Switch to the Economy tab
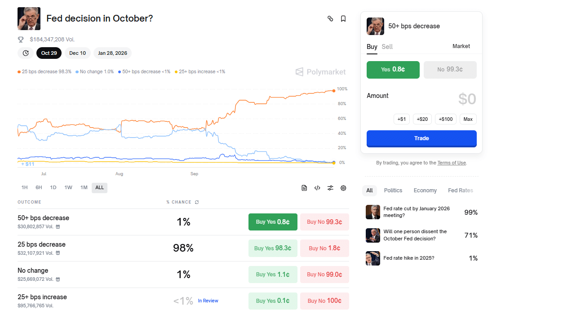This screenshot has width=572, height=319. (x=425, y=190)
